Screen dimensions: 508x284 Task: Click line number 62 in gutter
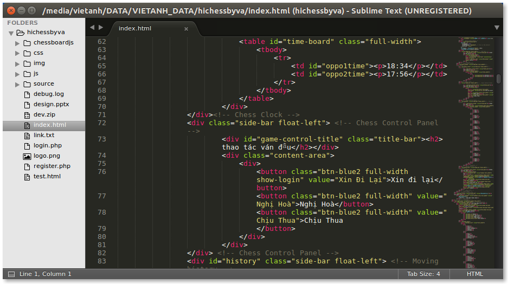click(x=102, y=42)
